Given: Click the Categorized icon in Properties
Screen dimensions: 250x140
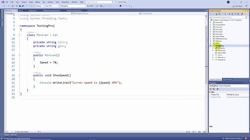Looking at the screenshot, I should point(211,89).
